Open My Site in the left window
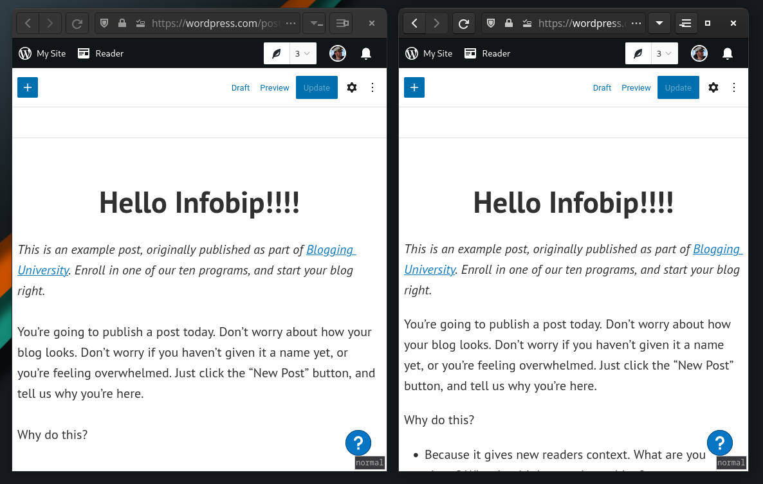 [x=42, y=53]
